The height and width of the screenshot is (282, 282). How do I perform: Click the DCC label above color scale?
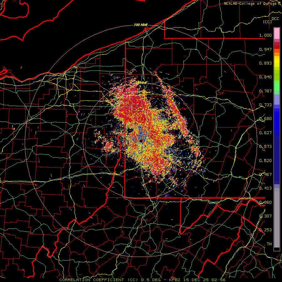click(x=275, y=19)
